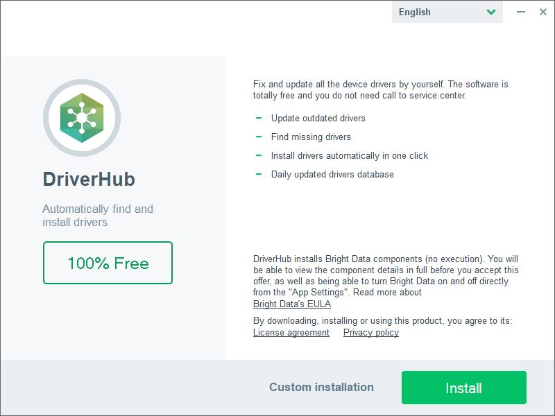
Task: Click the 100% Free badge
Action: tap(108, 263)
